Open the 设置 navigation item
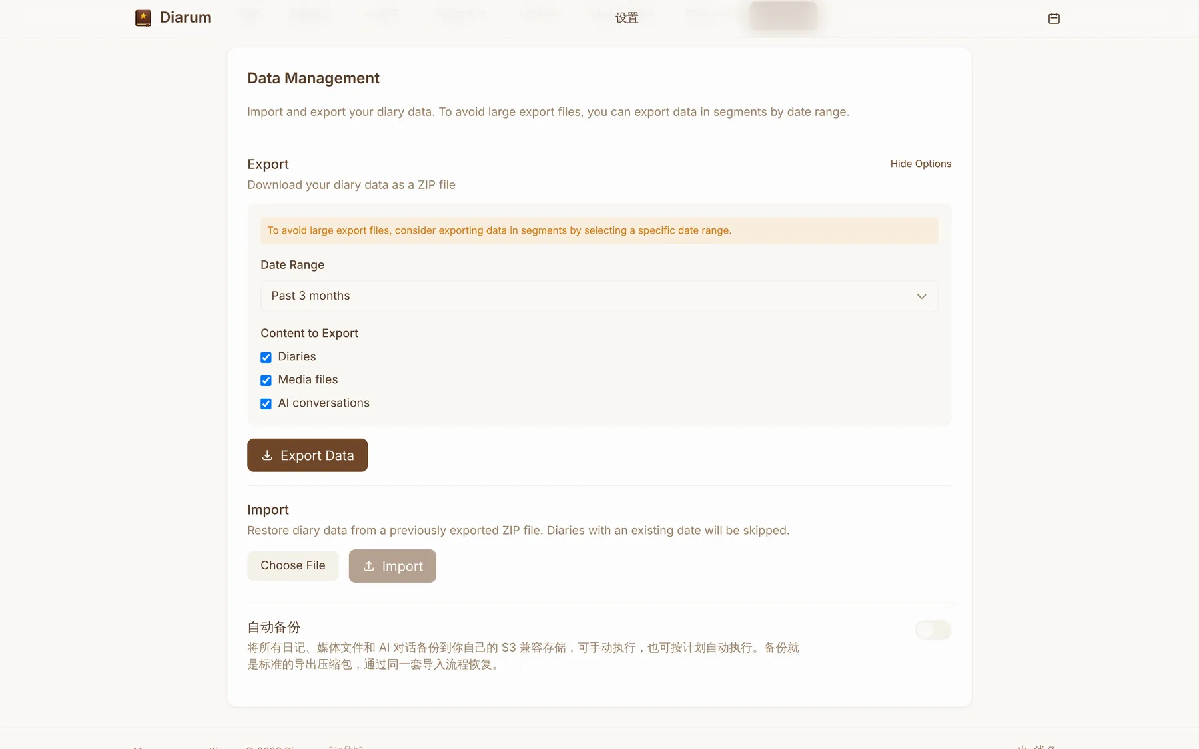The width and height of the screenshot is (1199, 749). pyautogui.click(x=627, y=18)
